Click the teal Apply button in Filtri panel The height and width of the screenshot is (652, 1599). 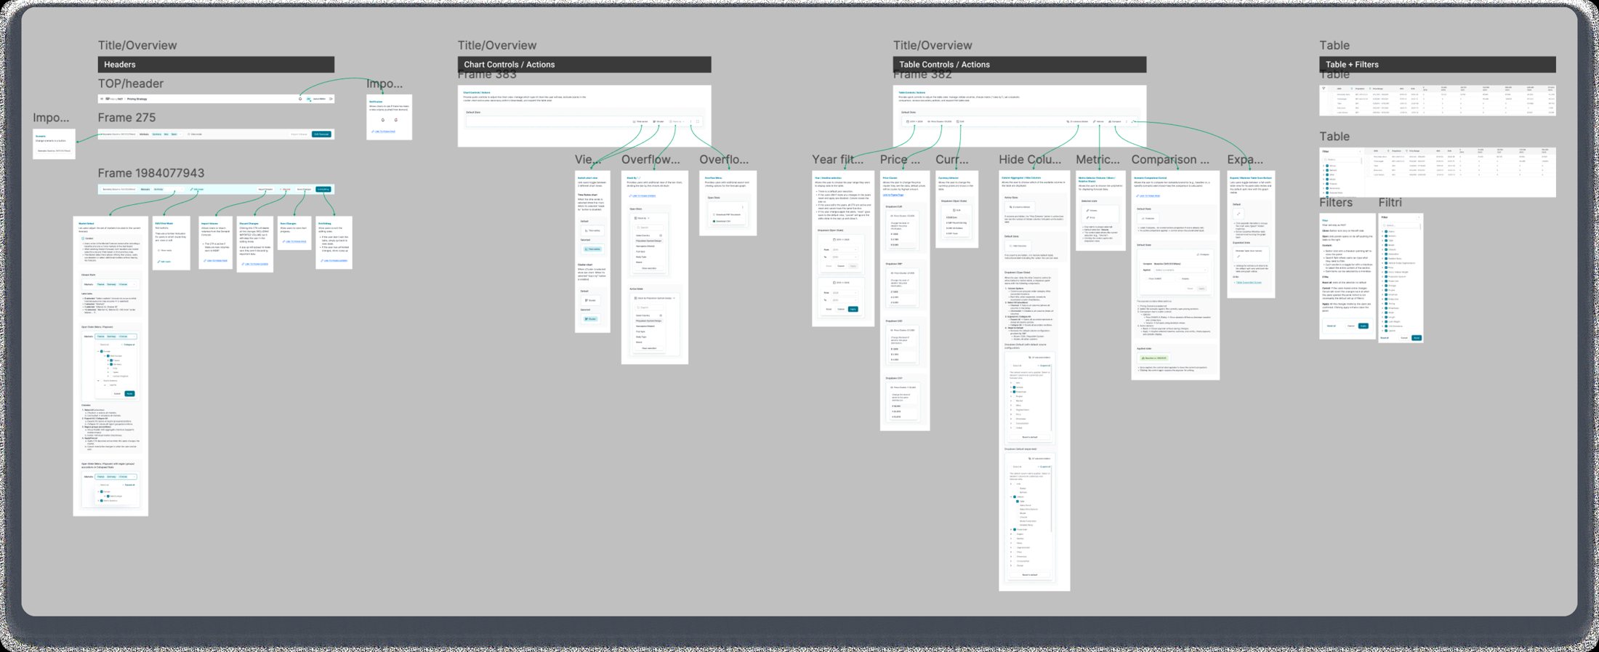(x=1417, y=338)
